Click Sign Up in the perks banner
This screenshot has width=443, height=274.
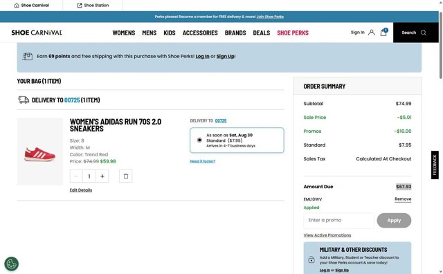(x=226, y=56)
